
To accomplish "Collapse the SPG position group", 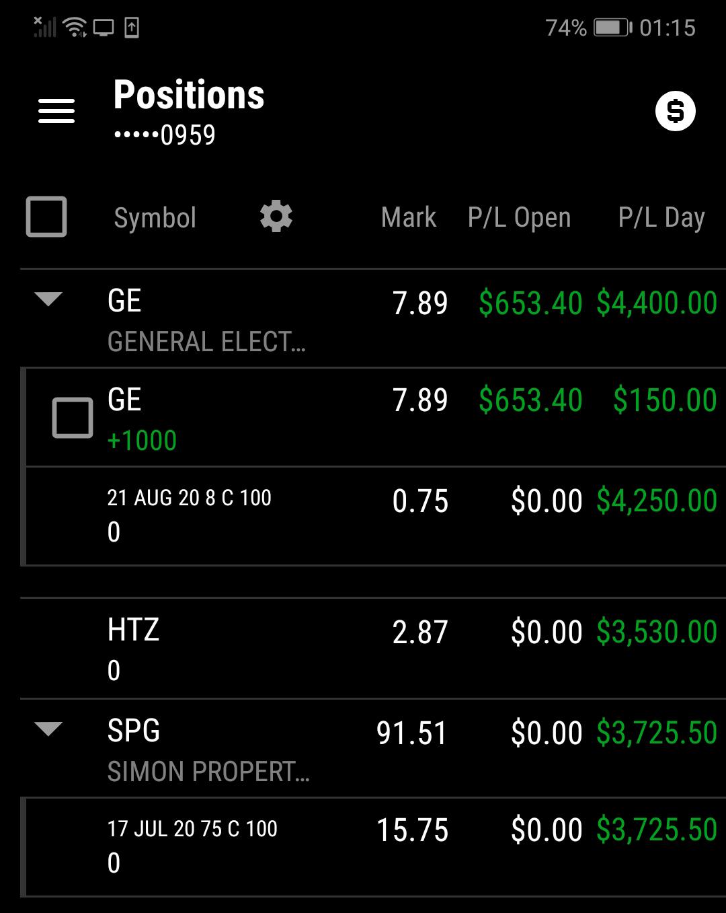I will click(x=48, y=729).
